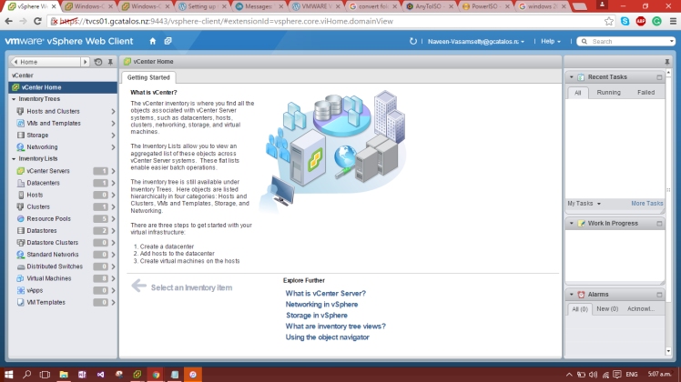Image resolution: width=681 pixels, height=382 pixels.
Task: Click the Hosts and Clusters tree icon
Action: click(x=20, y=111)
